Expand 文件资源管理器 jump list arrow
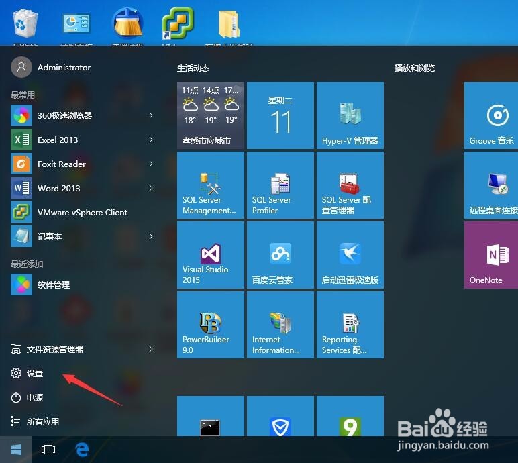 click(151, 349)
